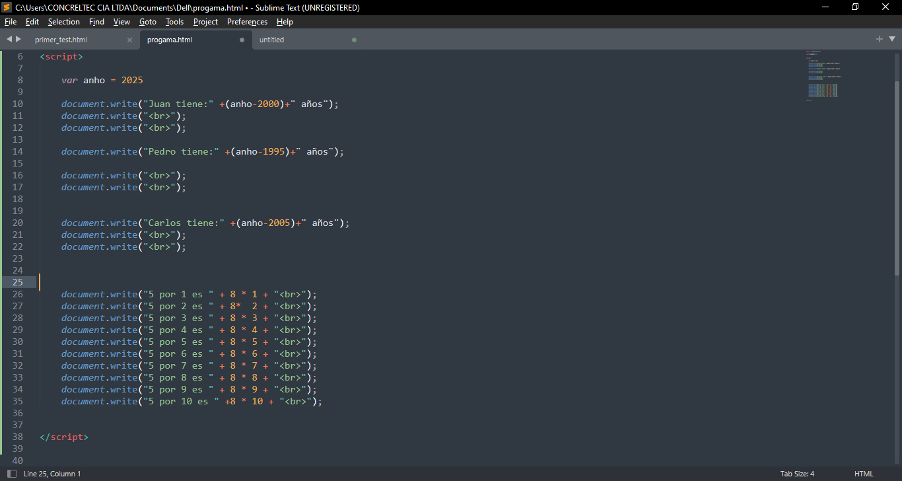Open the tab list dropdown arrow

(891, 40)
